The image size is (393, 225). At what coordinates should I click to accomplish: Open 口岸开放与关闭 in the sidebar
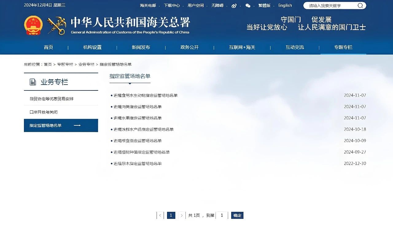44,112
